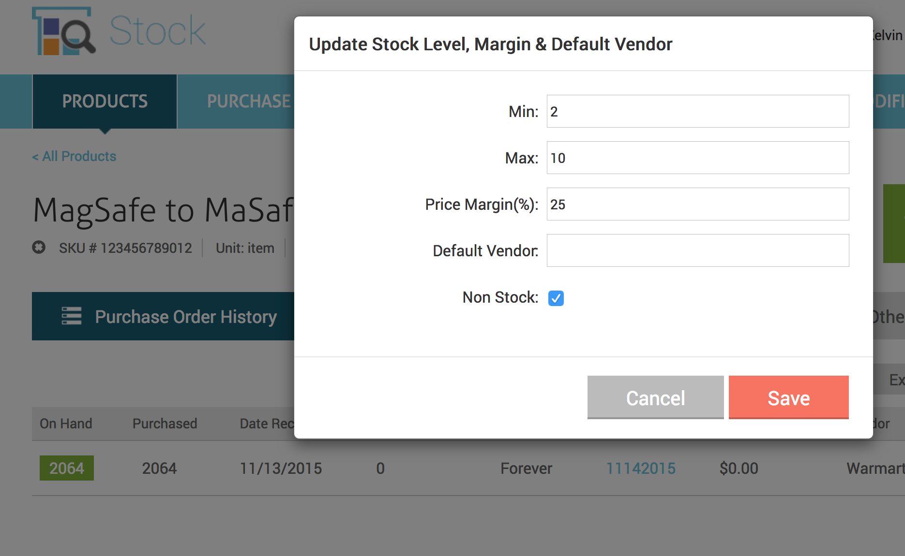Click the green 2064 on-hand badge
Image resolution: width=905 pixels, height=556 pixels.
(67, 468)
